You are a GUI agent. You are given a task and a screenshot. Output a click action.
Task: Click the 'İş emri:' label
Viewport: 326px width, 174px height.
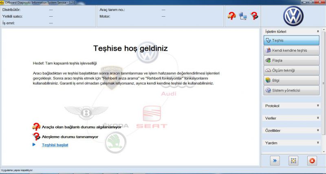[x=9, y=23]
